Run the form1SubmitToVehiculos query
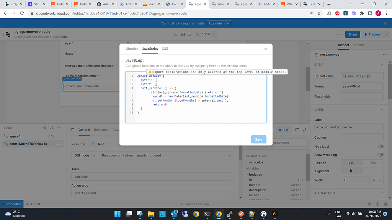This screenshot has width=392, height=220. [x=283, y=129]
